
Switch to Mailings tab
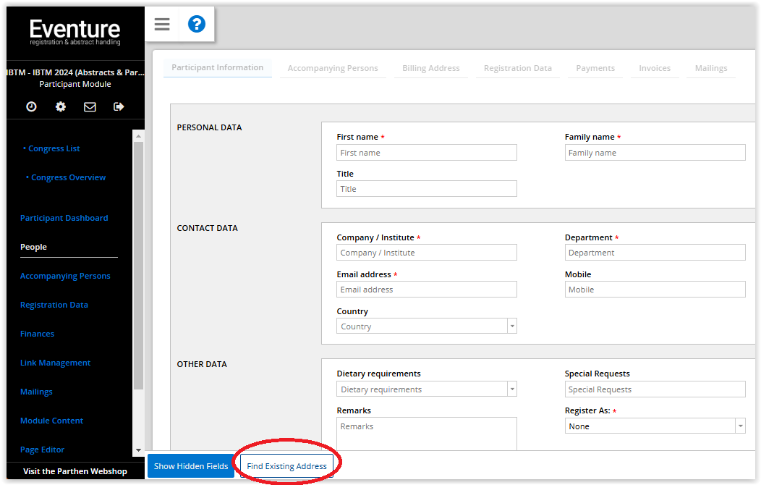(711, 69)
